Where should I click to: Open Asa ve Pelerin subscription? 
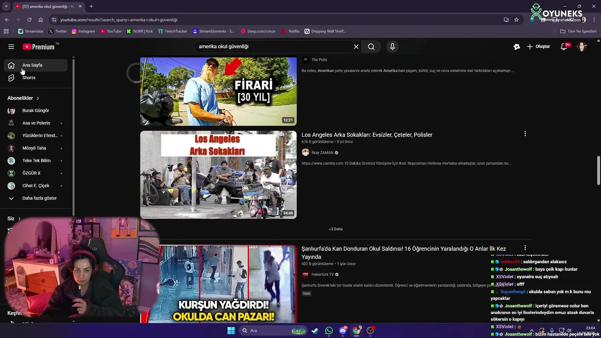pyautogui.click(x=36, y=123)
